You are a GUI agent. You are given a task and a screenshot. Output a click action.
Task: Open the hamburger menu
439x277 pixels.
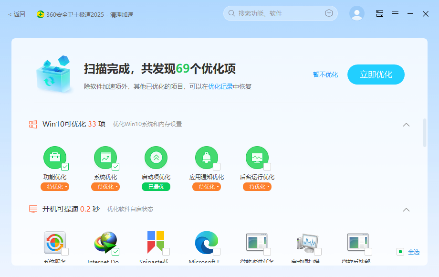click(395, 13)
